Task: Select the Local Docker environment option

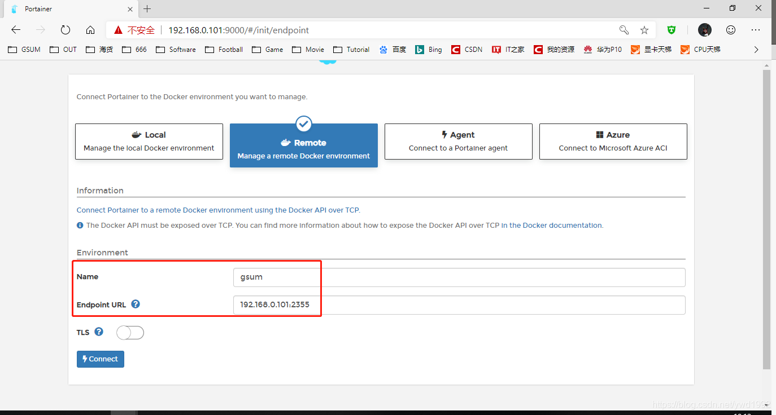Action: [x=149, y=142]
